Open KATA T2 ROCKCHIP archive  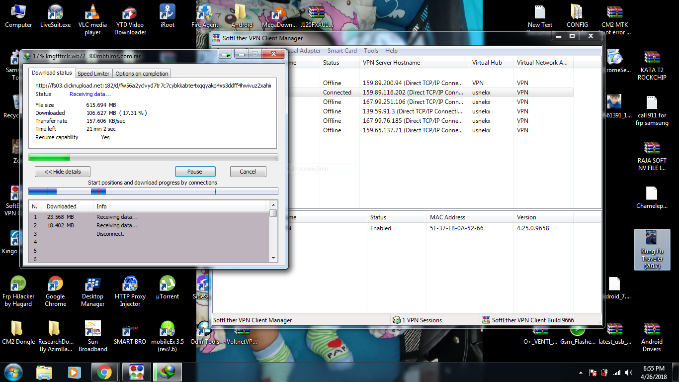coord(652,65)
